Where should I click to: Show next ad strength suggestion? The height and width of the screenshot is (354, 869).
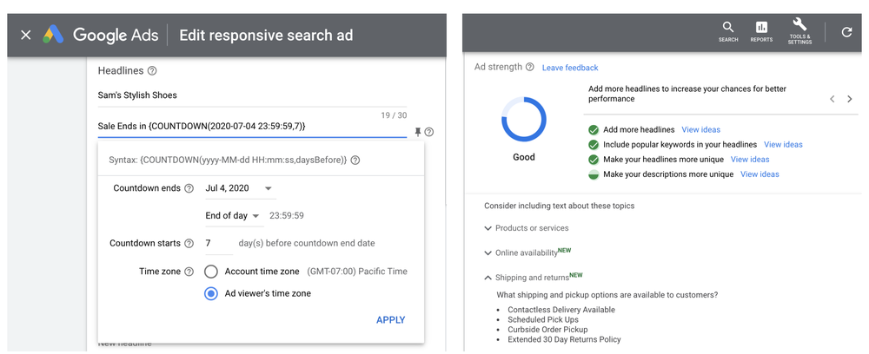850,99
